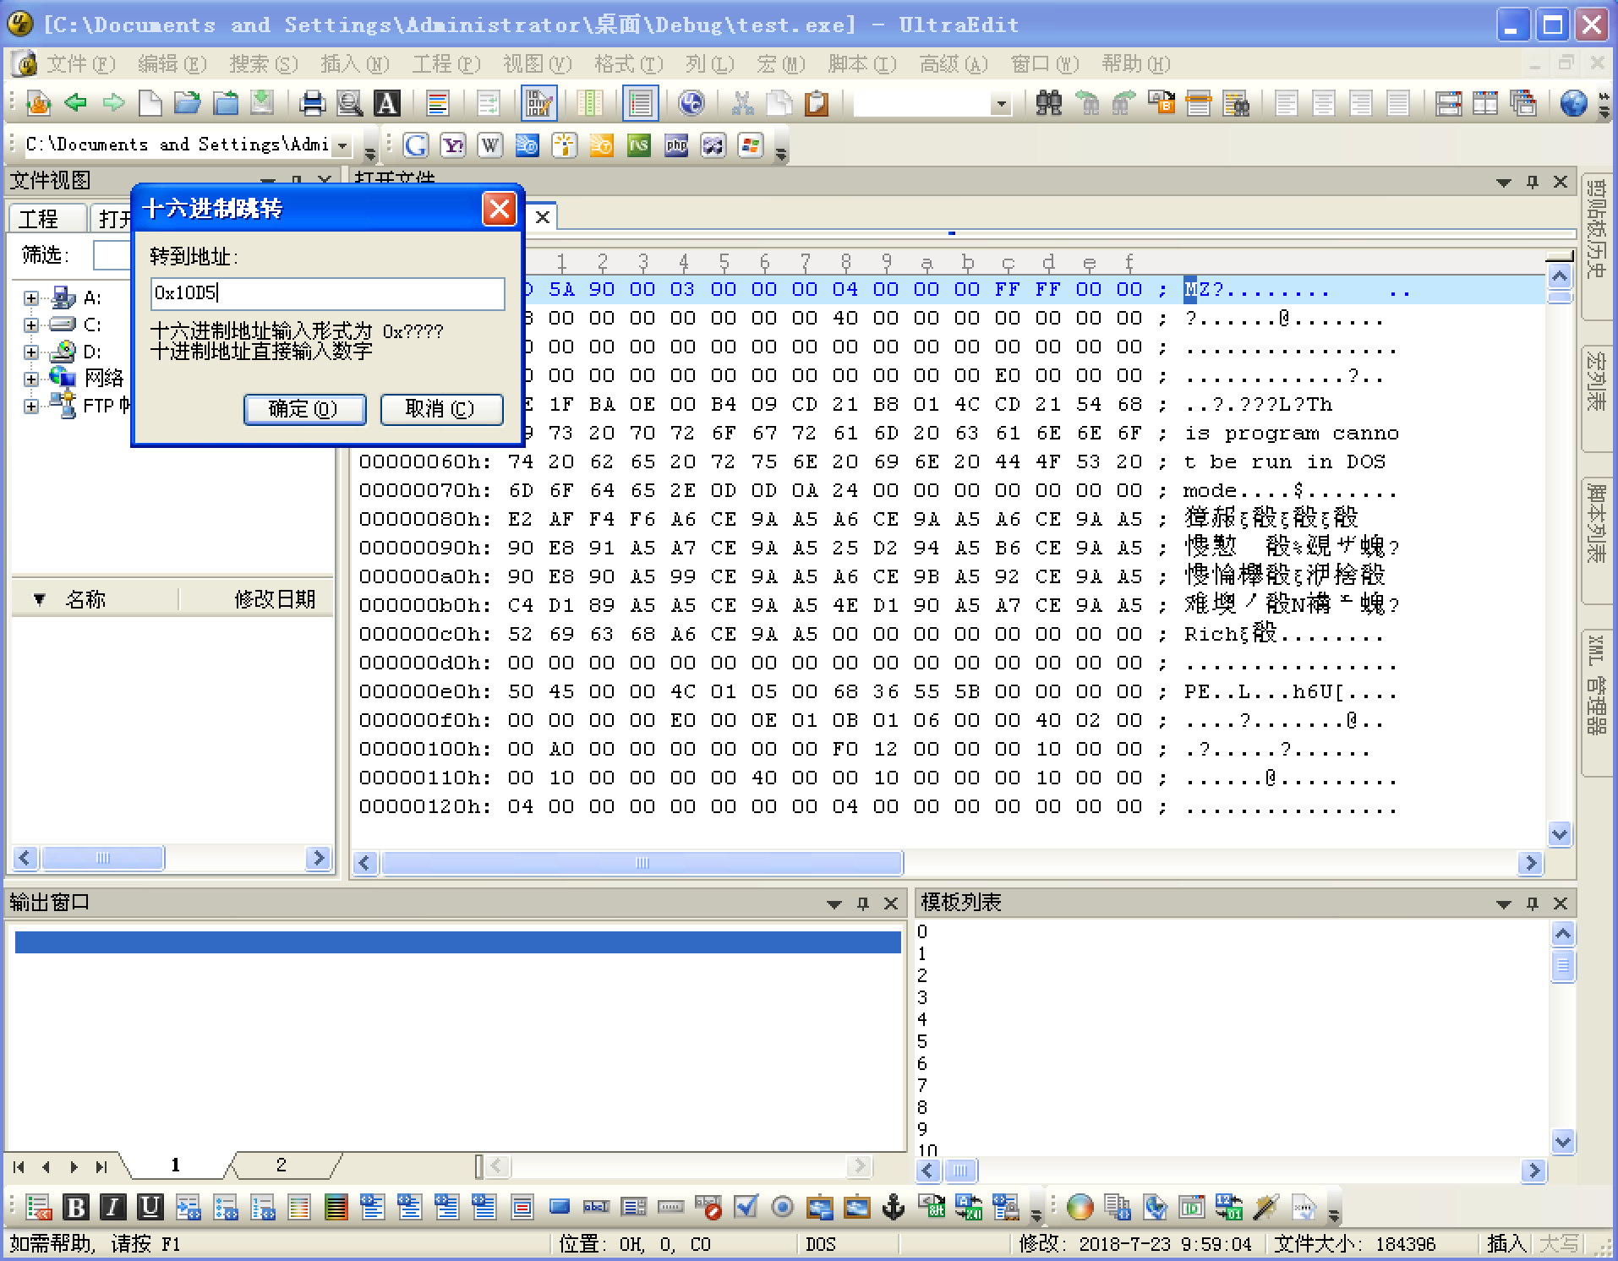Toggle hex edit mode toolbar button
The image size is (1618, 1261).
point(538,103)
